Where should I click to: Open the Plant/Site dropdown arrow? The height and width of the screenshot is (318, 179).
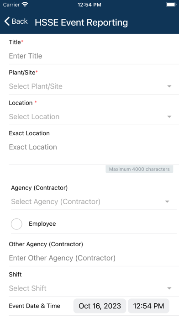click(169, 86)
